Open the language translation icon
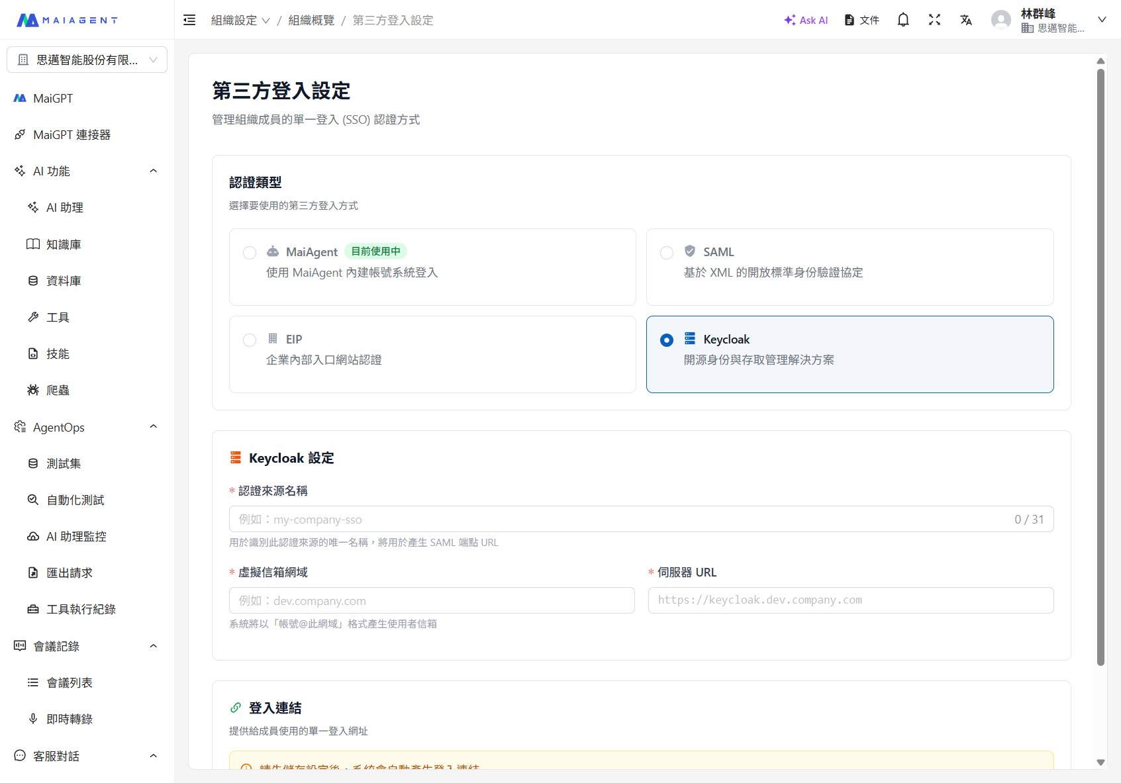Image resolution: width=1121 pixels, height=783 pixels. 966,20
